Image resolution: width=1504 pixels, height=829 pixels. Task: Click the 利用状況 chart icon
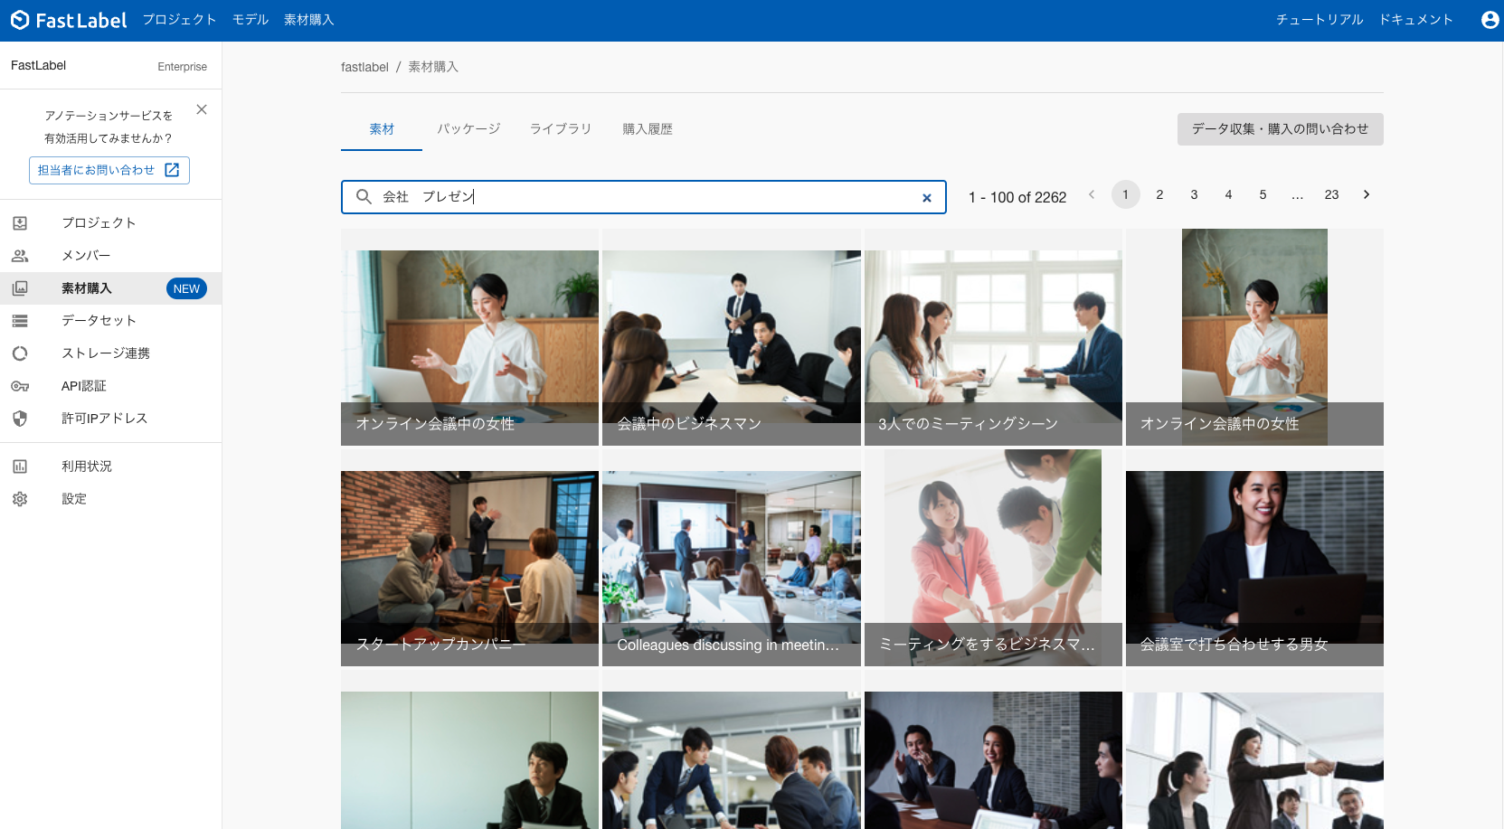[20, 466]
